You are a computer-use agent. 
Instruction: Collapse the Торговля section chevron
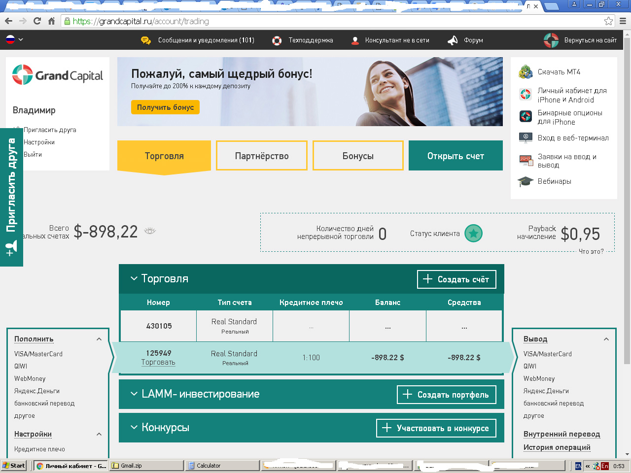point(134,278)
